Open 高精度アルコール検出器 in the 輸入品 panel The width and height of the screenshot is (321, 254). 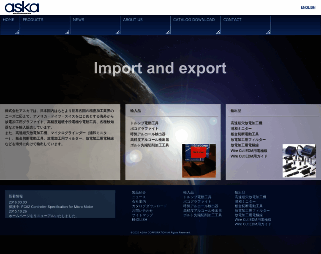150,140
